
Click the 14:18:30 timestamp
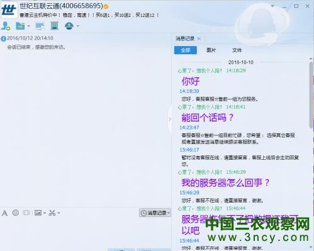[x=189, y=91]
